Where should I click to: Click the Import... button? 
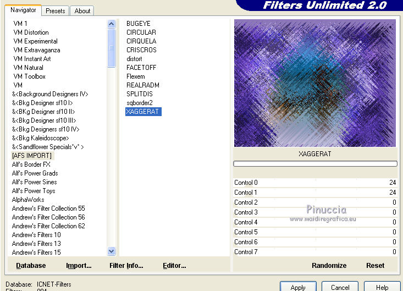(x=79, y=266)
